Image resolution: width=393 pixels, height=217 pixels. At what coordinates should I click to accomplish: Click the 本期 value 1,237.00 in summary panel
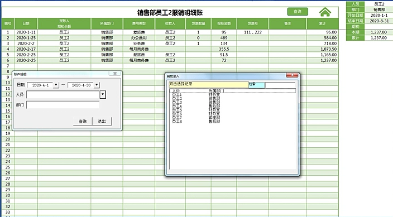[x=379, y=32]
